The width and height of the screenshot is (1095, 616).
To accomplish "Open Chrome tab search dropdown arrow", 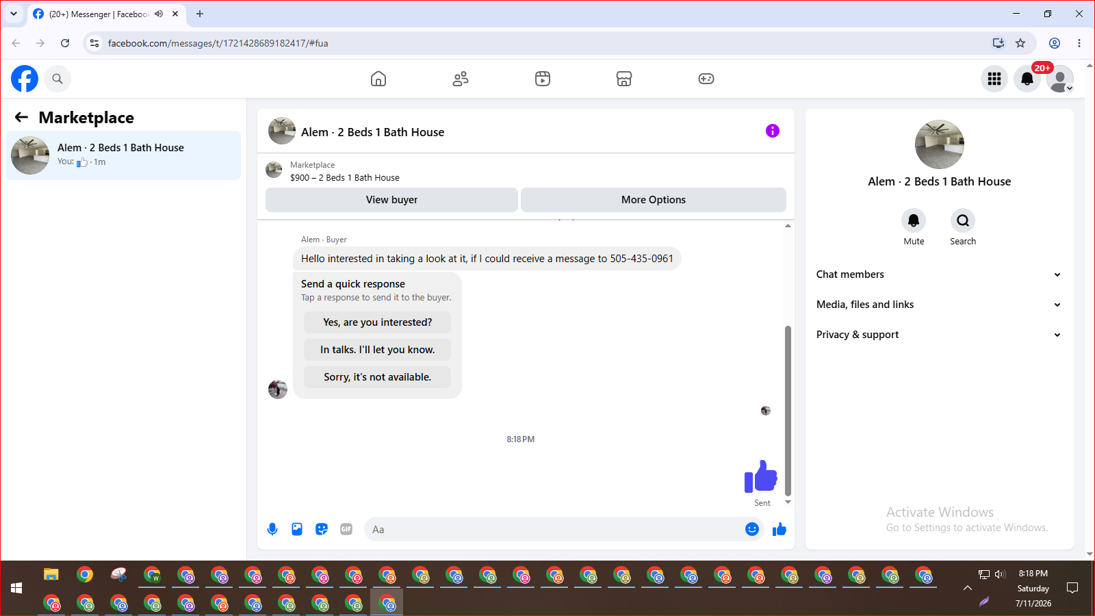I will point(14,14).
